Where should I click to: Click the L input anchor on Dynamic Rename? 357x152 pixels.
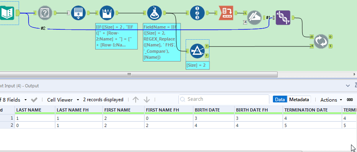tap(245, 13)
